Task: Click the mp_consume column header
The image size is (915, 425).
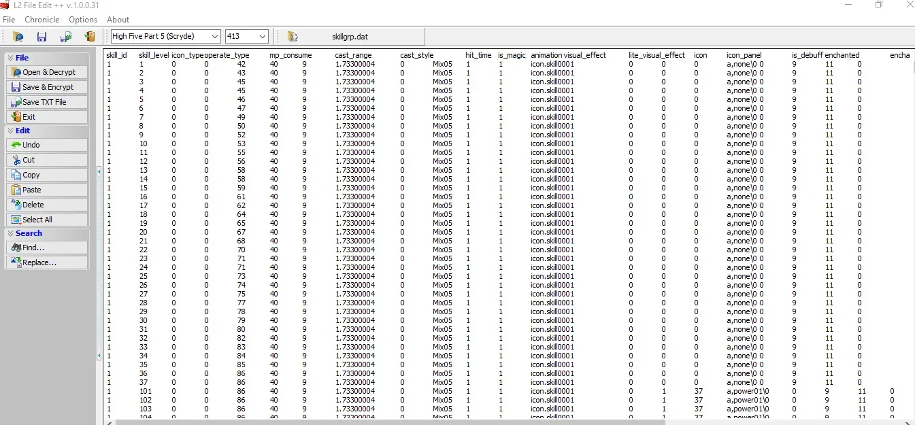Action: coord(290,55)
